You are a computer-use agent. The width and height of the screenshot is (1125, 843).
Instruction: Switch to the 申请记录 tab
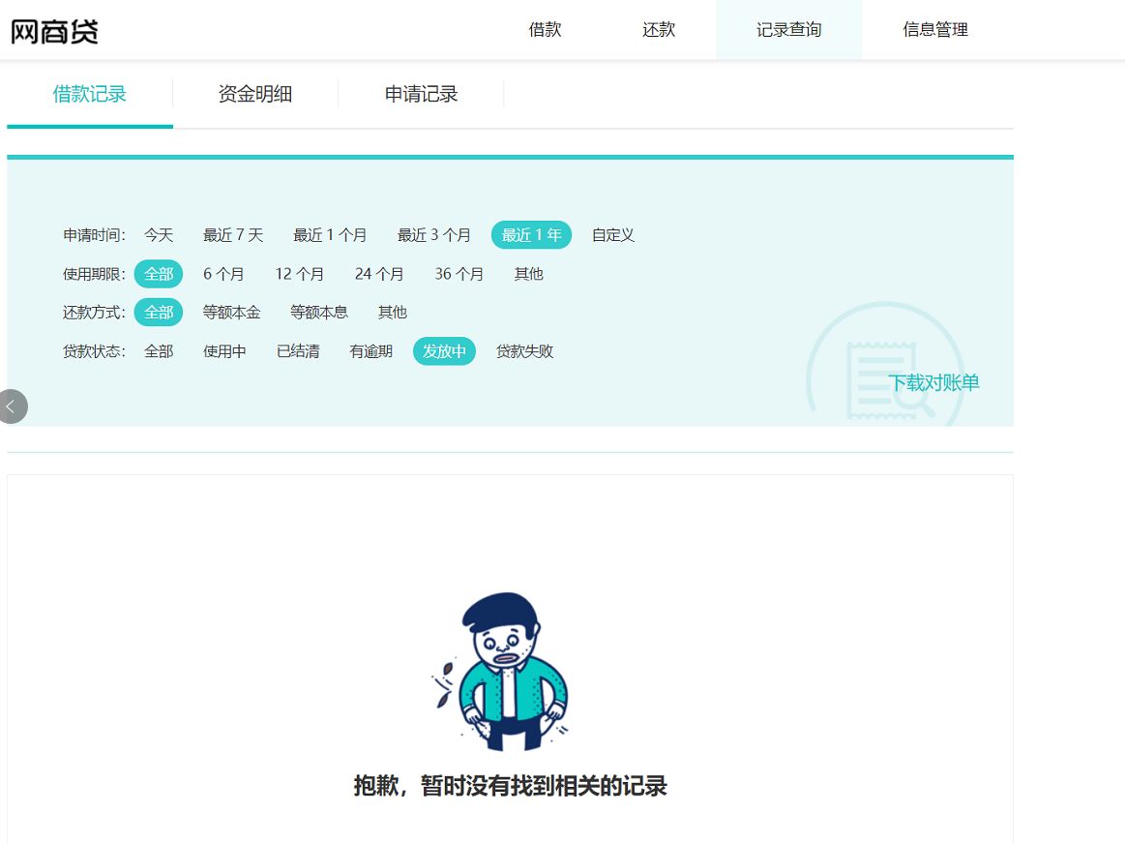coord(421,94)
